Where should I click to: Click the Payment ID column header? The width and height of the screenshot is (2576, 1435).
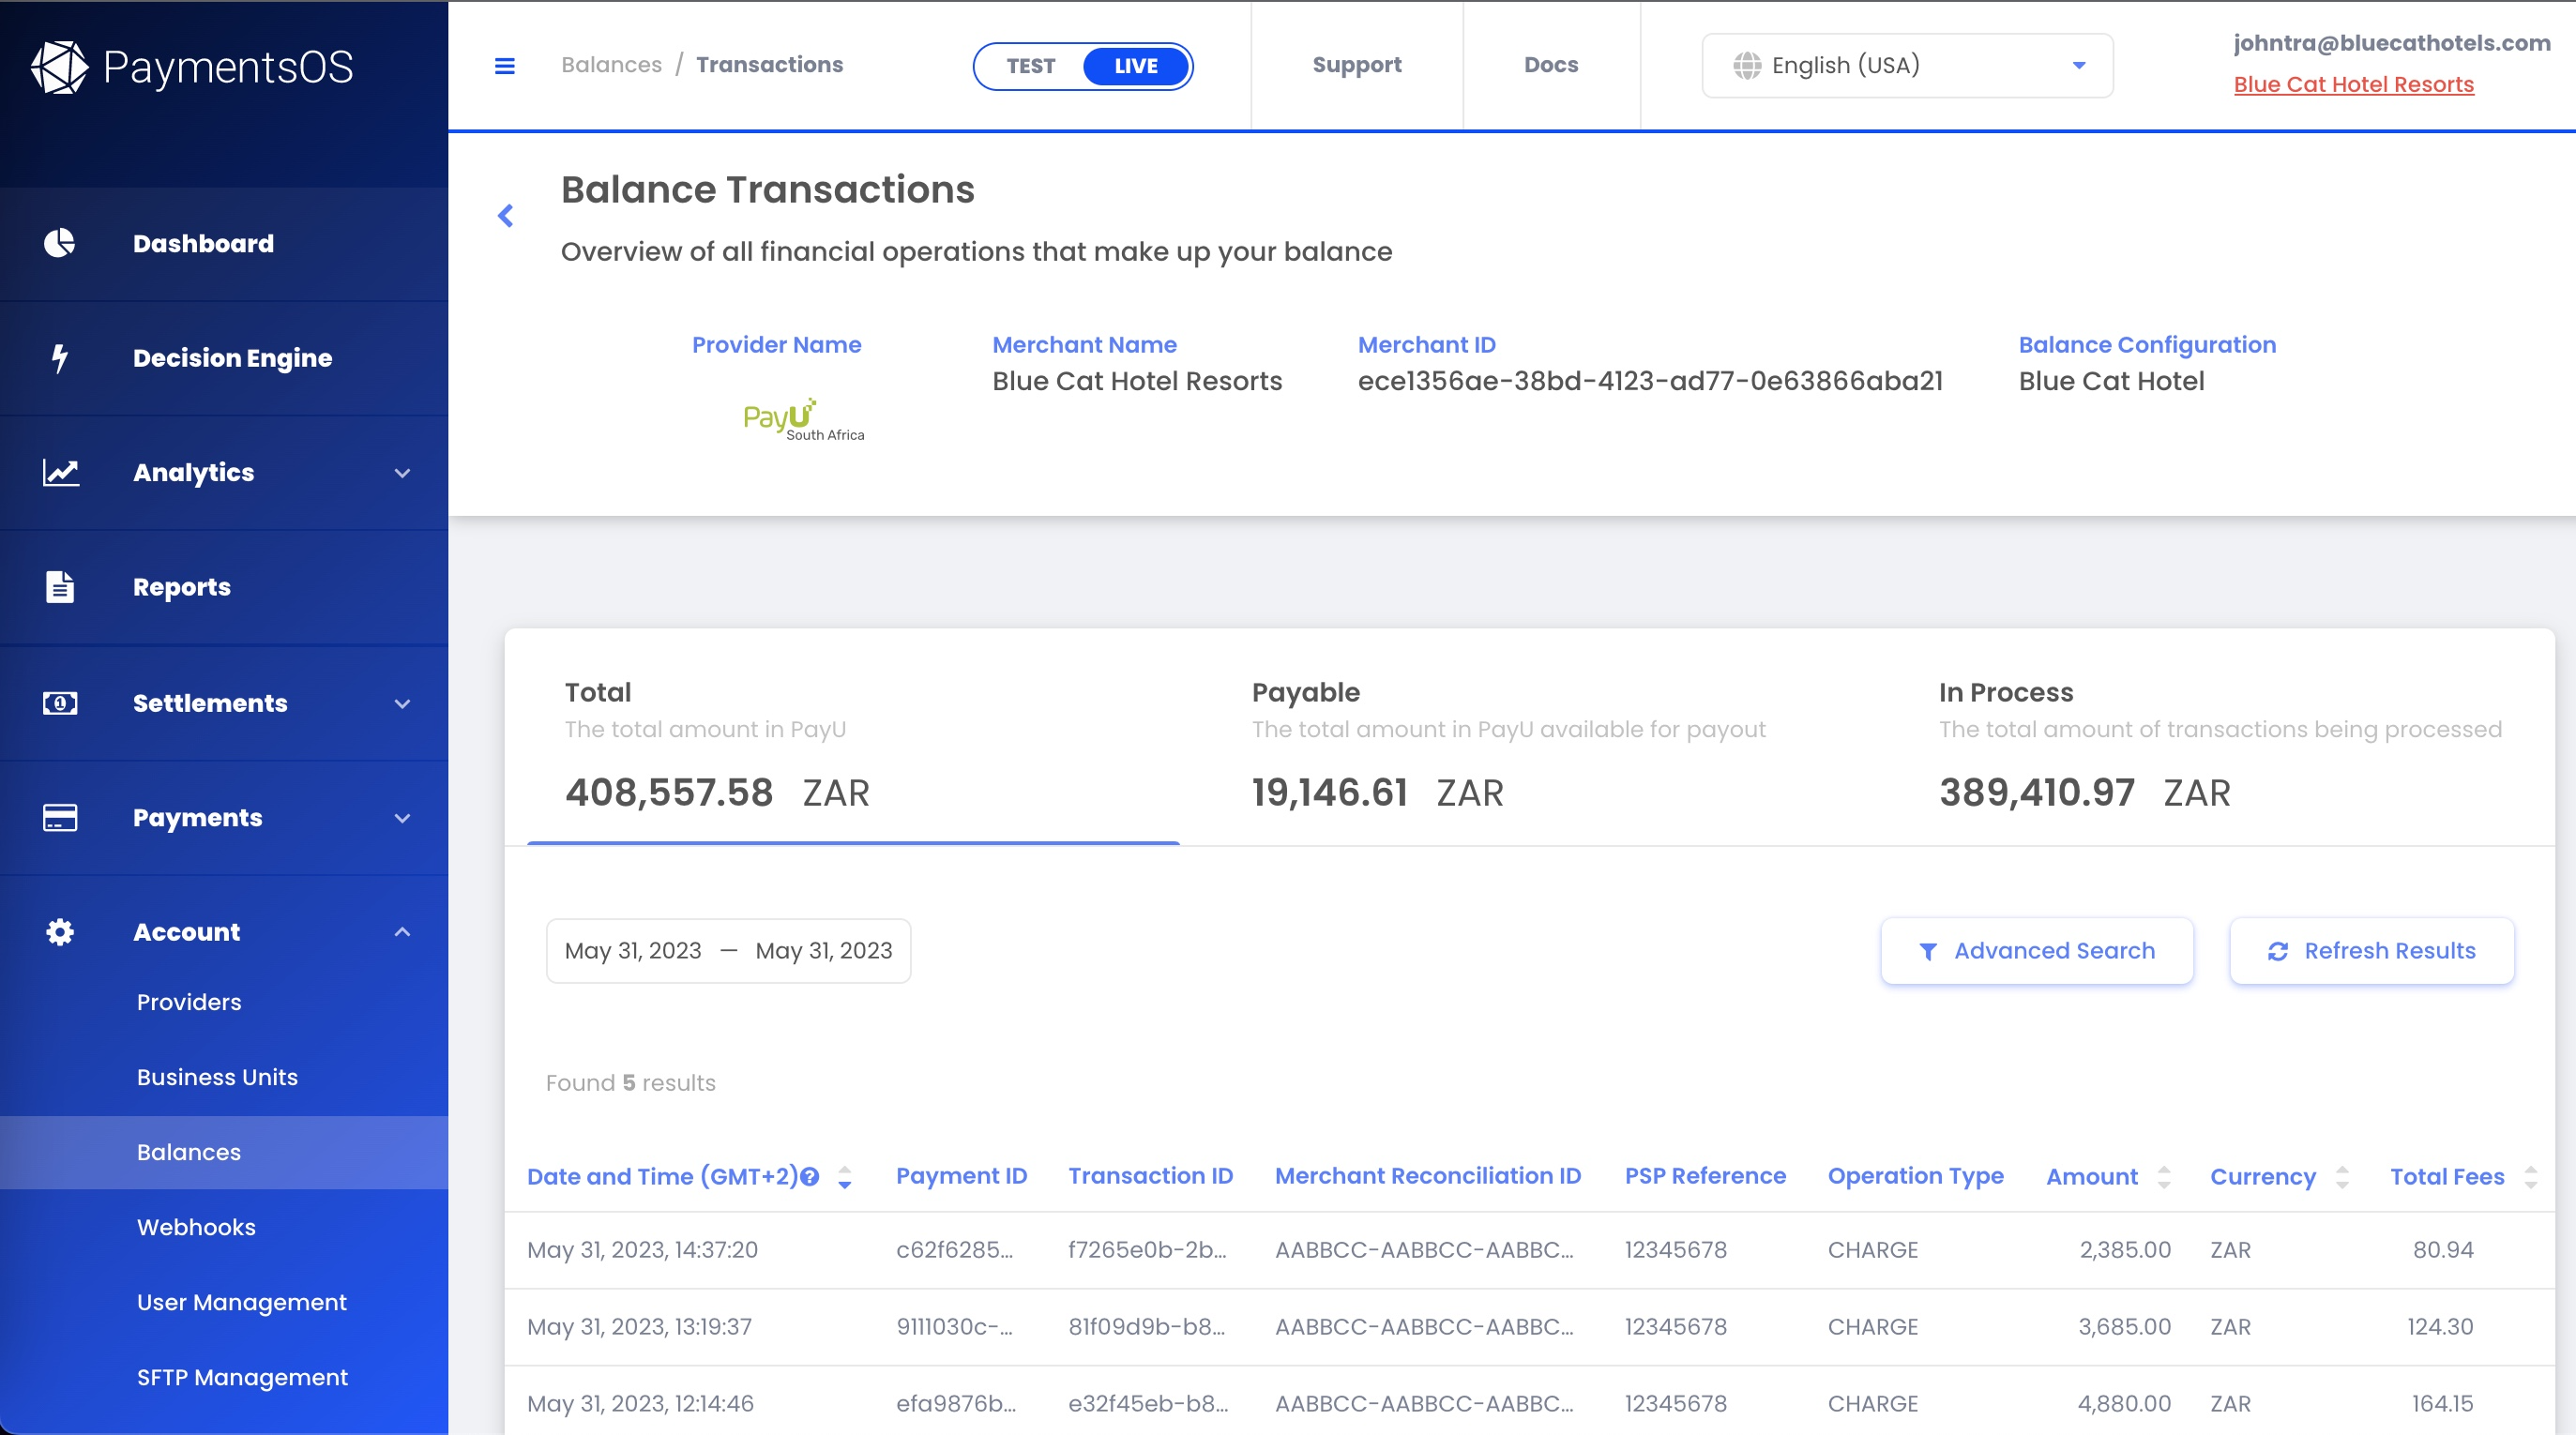click(961, 1176)
